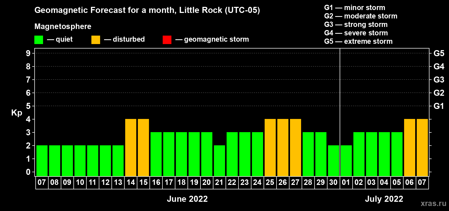Image resolution: width=449 pixels, height=211 pixels.
Task: Click the date label '28' on the axis
Action: (x=308, y=183)
